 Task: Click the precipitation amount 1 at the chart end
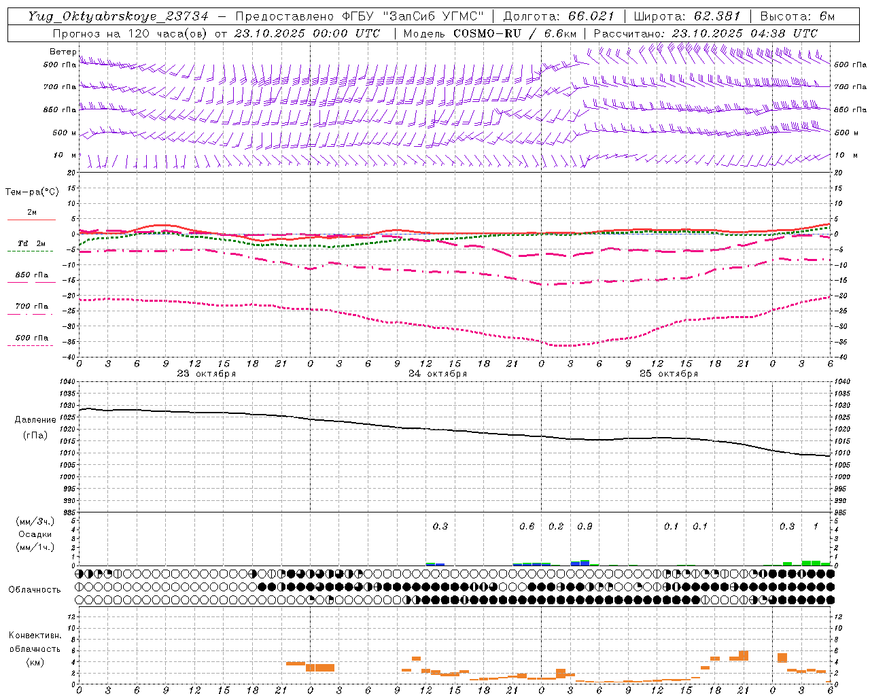pos(816,526)
